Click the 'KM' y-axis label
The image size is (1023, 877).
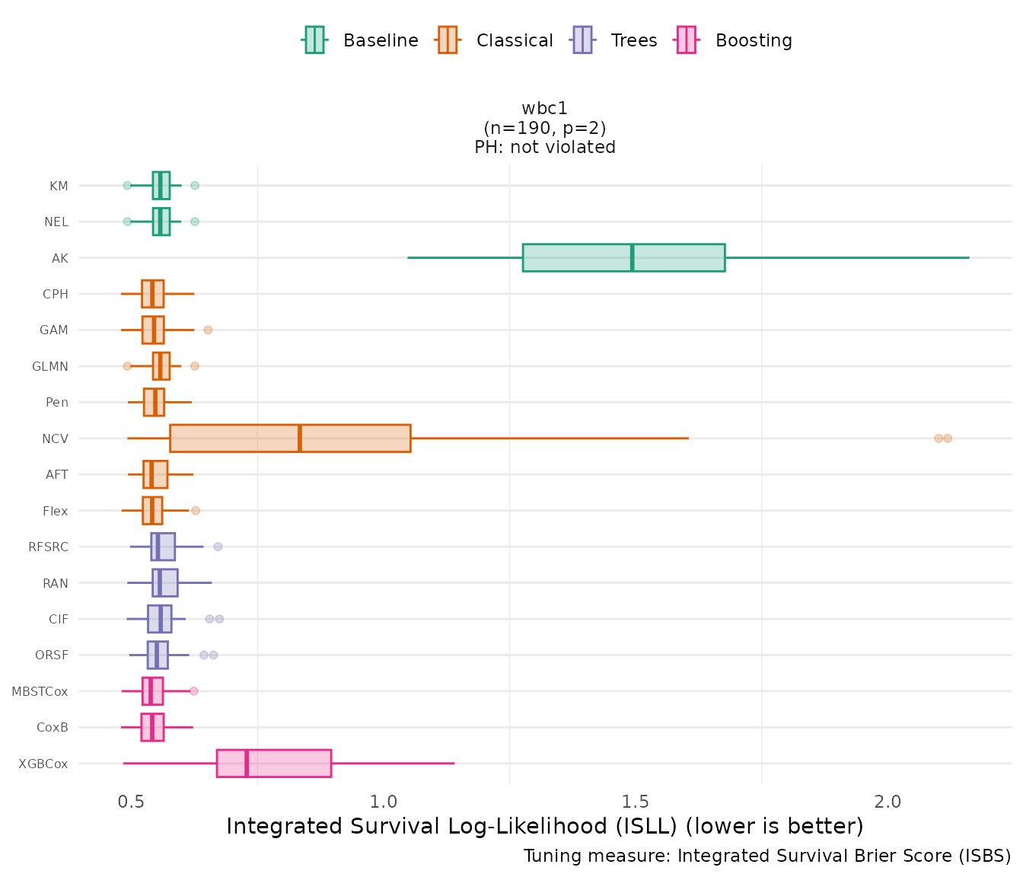59,186
